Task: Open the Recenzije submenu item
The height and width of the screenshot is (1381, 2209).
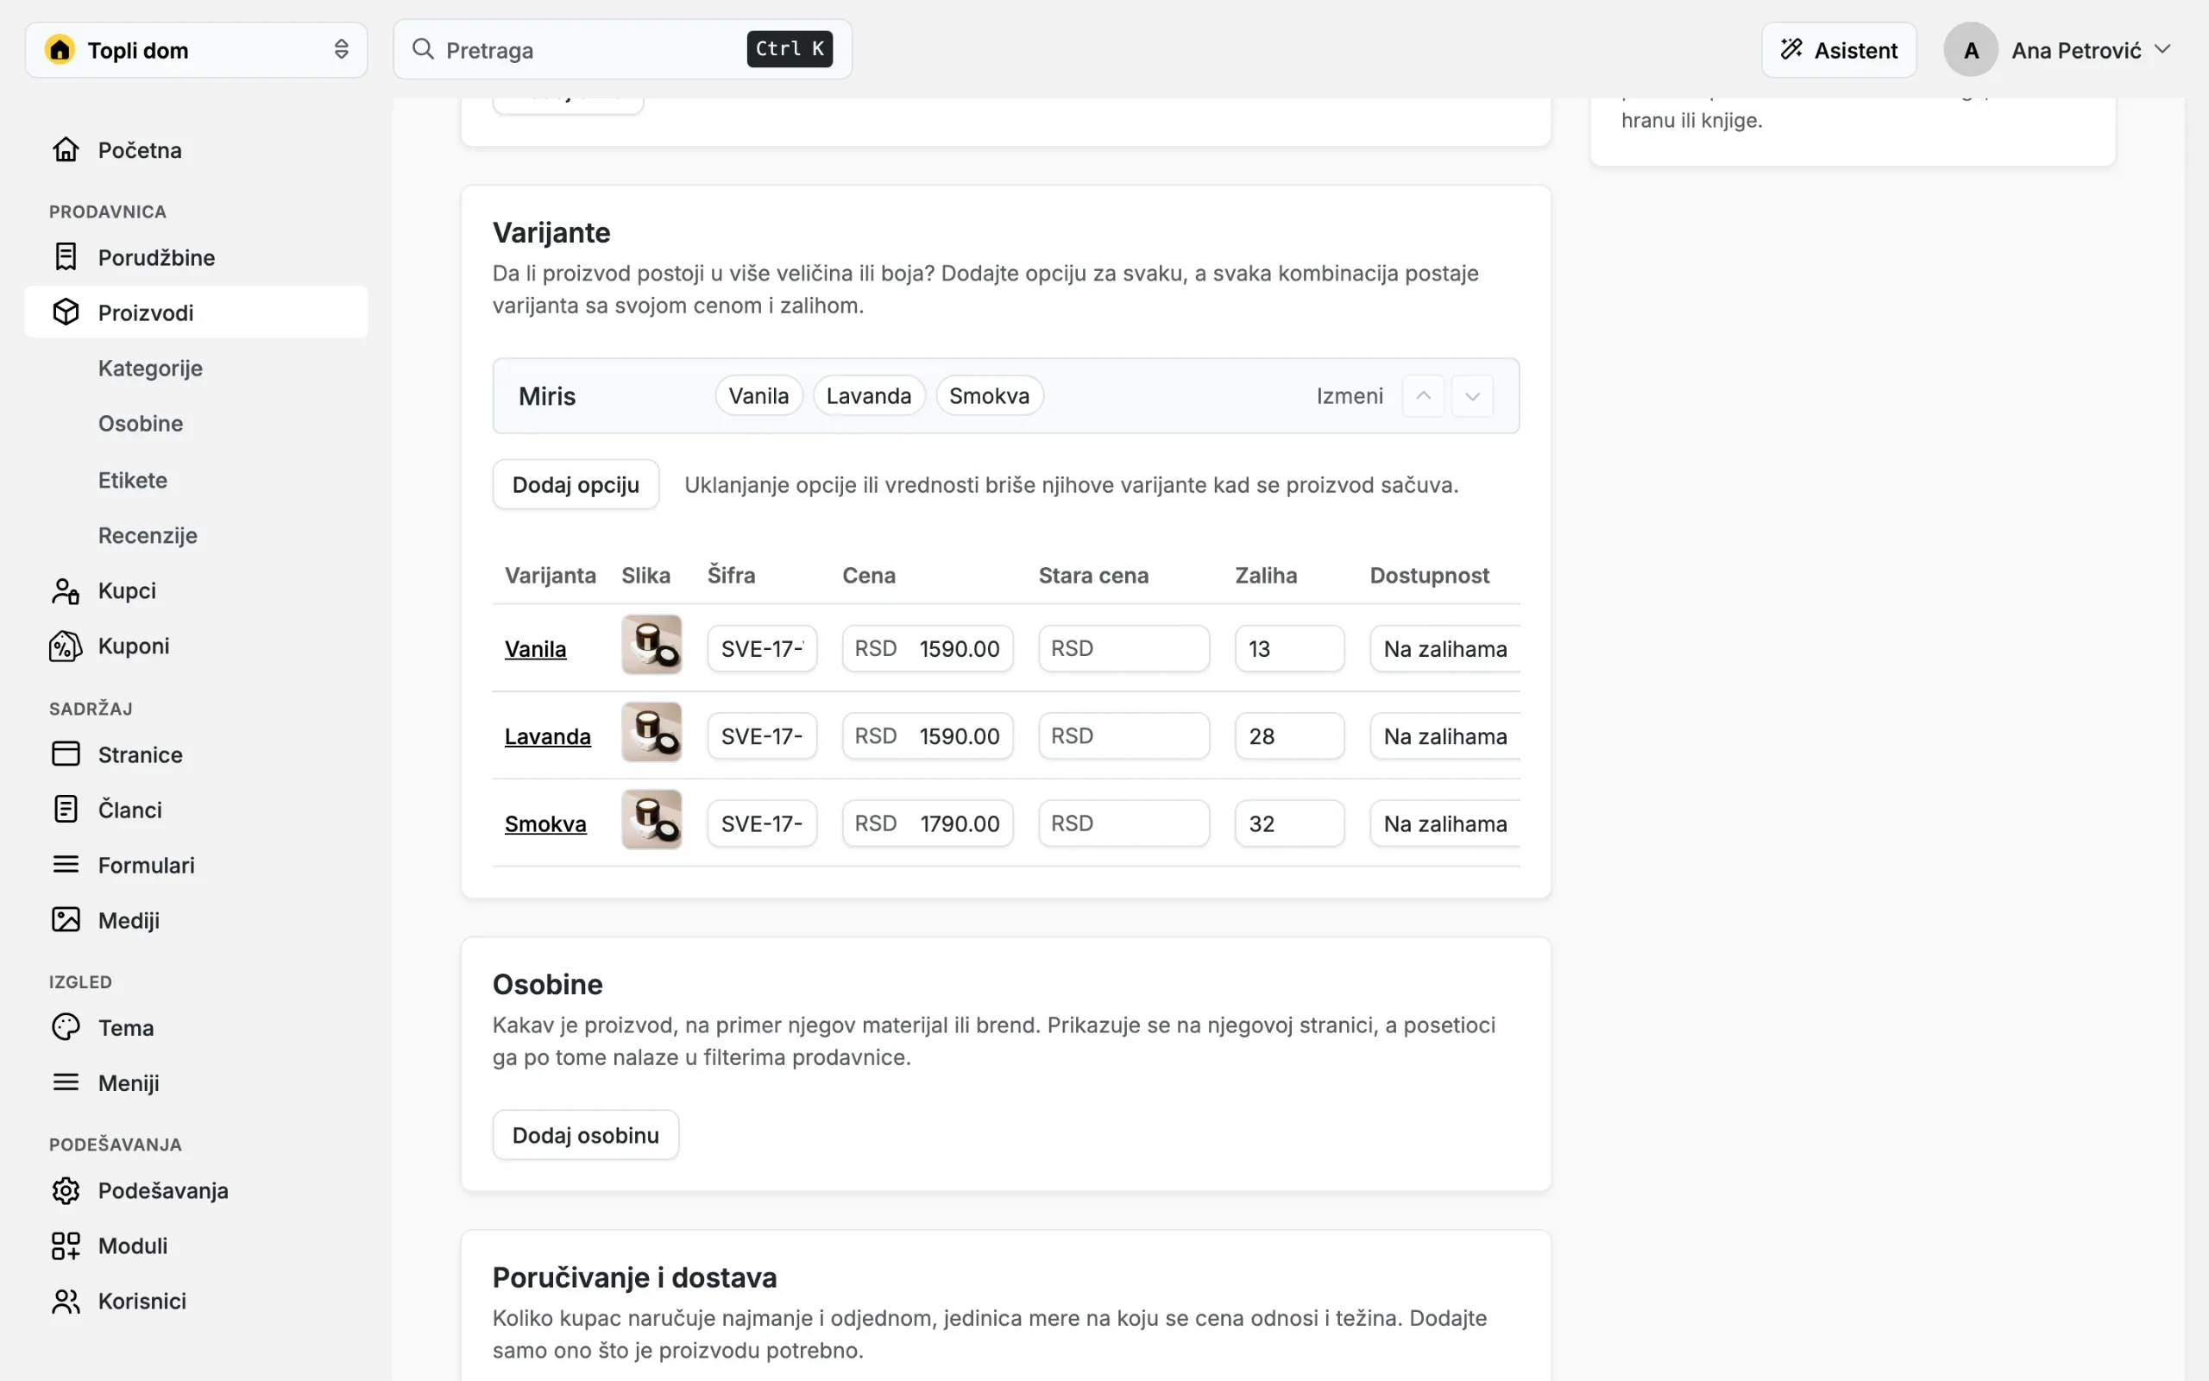Action: click(148, 535)
